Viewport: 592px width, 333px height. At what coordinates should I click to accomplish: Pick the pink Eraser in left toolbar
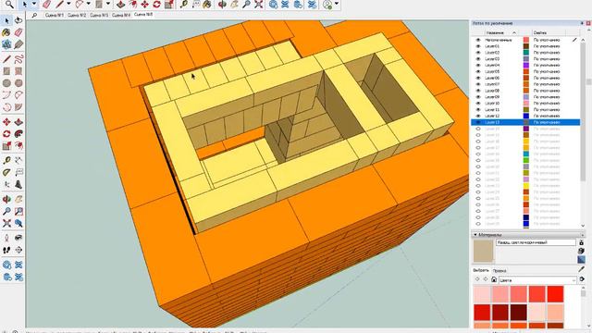[x=18, y=32]
